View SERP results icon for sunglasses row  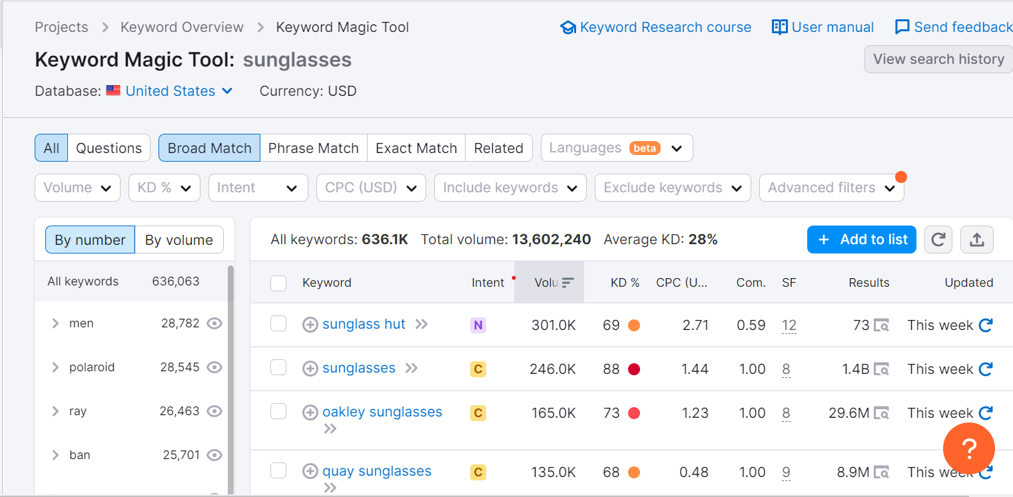[882, 369]
